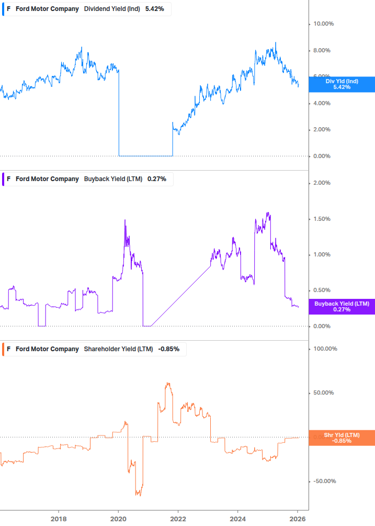Click the purple Buyback Yield color bar
The image size is (375, 526).
(3, 179)
